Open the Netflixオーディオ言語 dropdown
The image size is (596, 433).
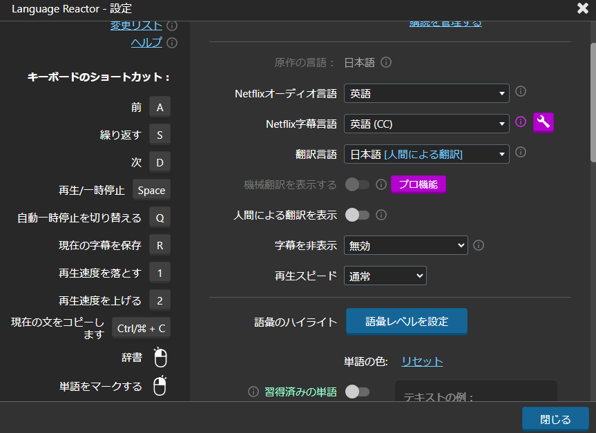(426, 93)
